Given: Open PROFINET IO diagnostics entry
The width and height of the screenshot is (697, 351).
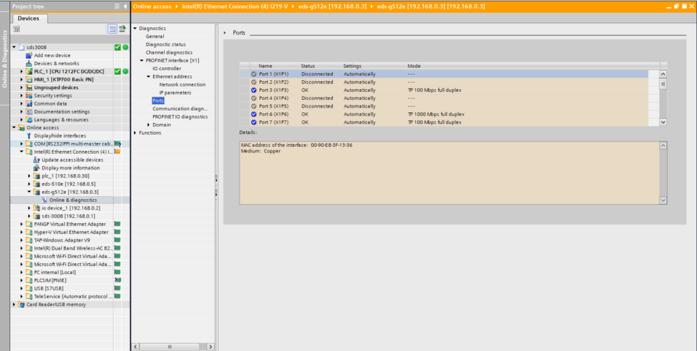Looking at the screenshot, I should (x=180, y=116).
